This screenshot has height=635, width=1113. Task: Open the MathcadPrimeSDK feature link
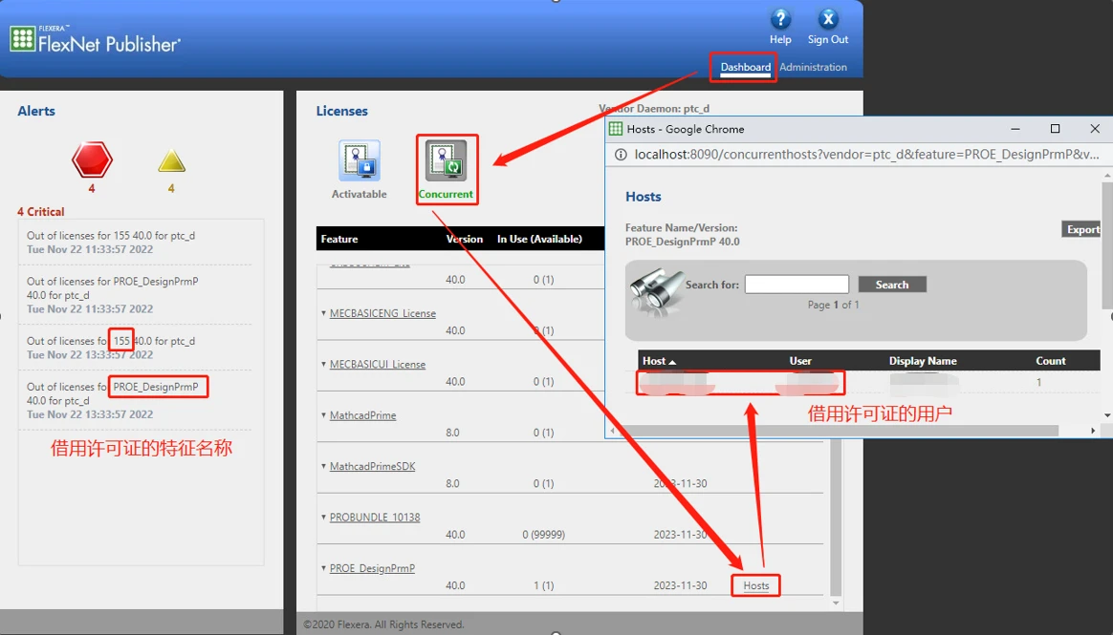pyautogui.click(x=373, y=466)
